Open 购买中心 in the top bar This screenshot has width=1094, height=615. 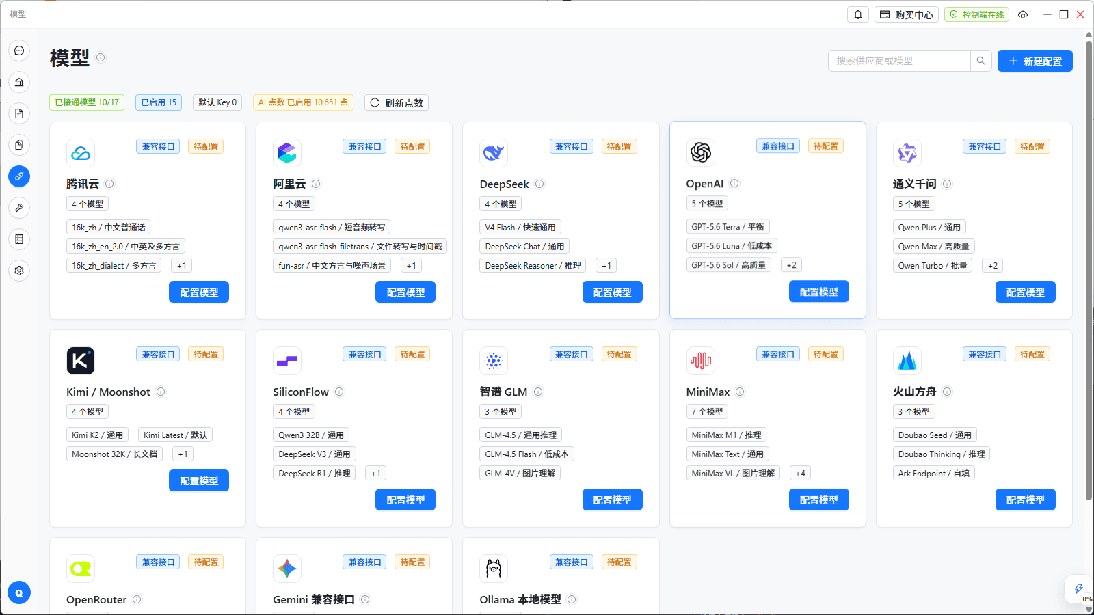906,14
